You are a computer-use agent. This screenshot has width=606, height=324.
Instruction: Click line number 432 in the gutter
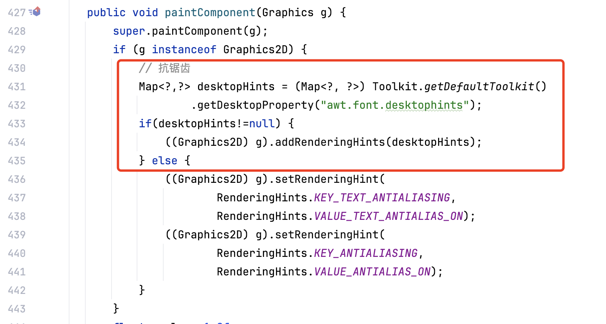coord(17,105)
